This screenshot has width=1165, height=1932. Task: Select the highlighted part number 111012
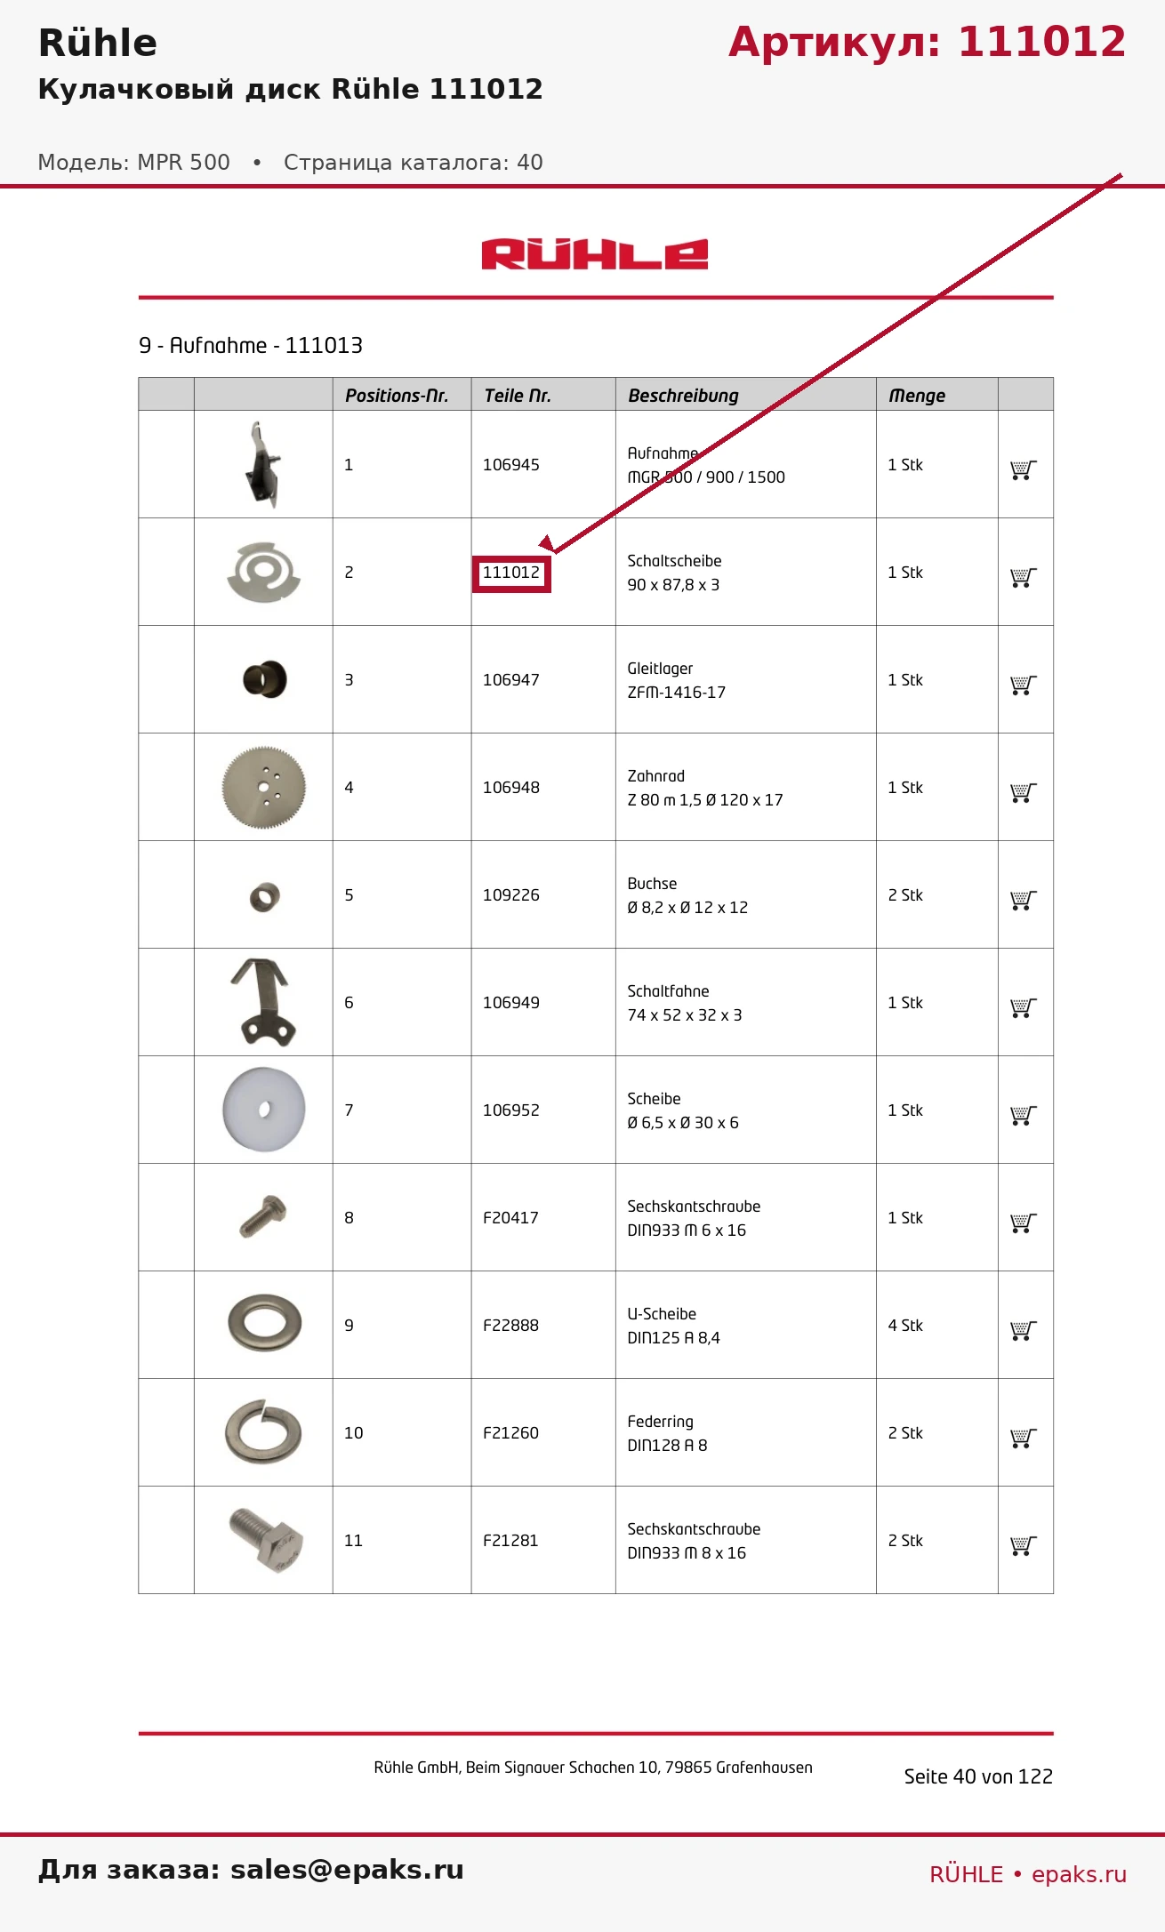(x=511, y=573)
